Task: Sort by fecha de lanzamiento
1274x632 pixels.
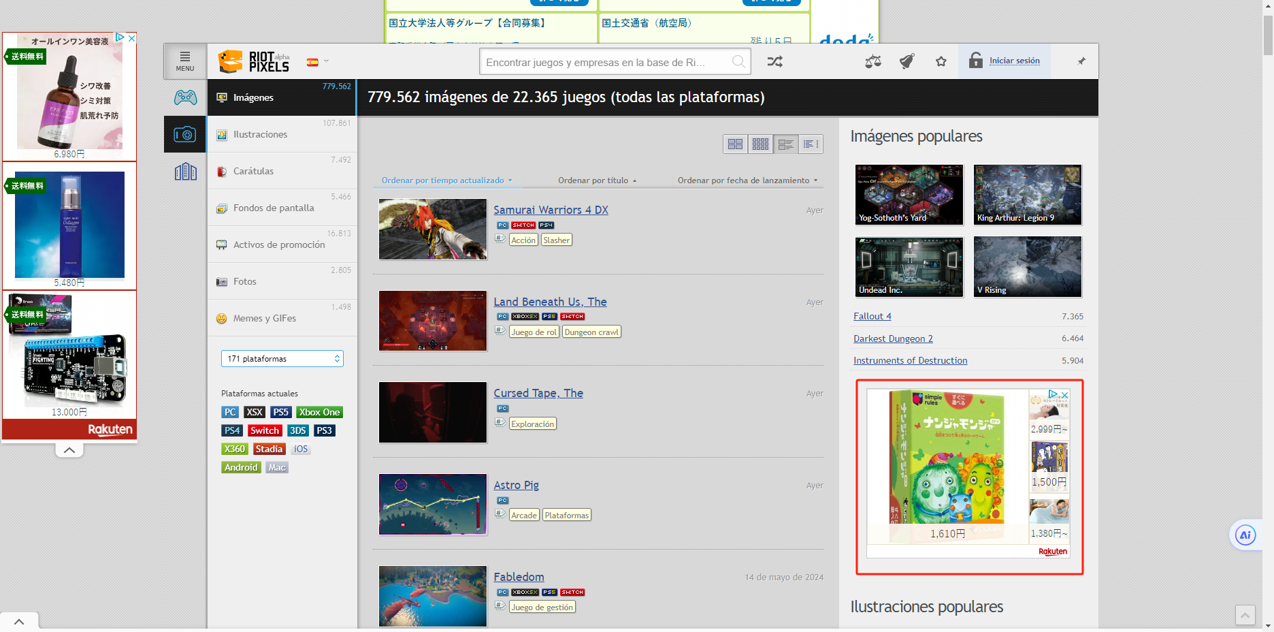Action: (747, 180)
